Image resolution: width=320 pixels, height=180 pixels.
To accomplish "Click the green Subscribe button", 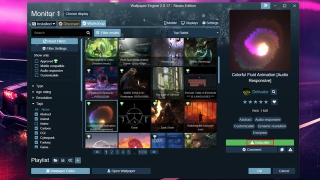I will pyautogui.click(x=260, y=142).
